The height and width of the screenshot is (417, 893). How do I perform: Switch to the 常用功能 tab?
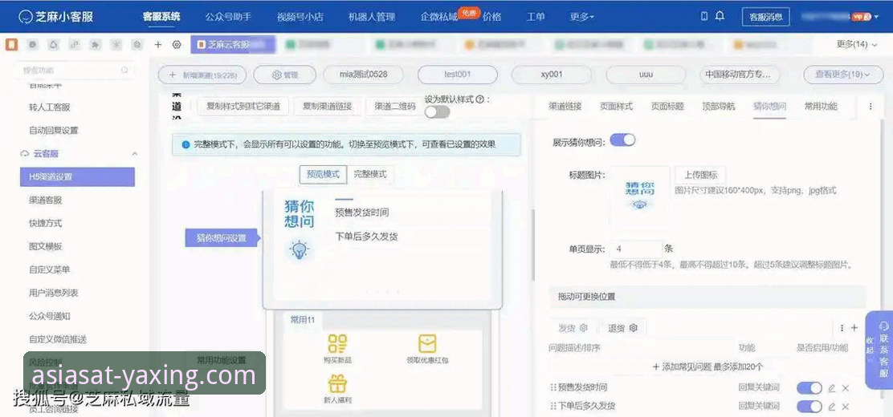point(821,107)
